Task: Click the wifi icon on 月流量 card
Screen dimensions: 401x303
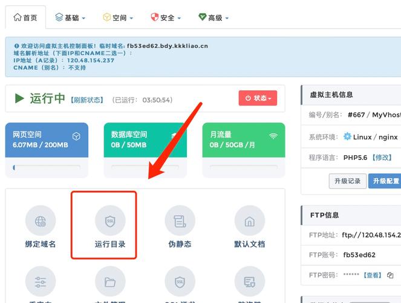Action: point(273,136)
